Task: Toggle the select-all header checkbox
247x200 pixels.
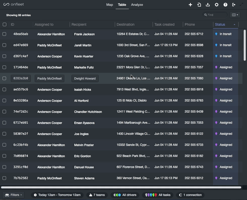Action: tap(5, 24)
